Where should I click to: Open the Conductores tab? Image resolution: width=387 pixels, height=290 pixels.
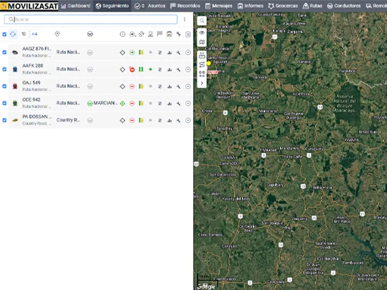[x=344, y=6]
